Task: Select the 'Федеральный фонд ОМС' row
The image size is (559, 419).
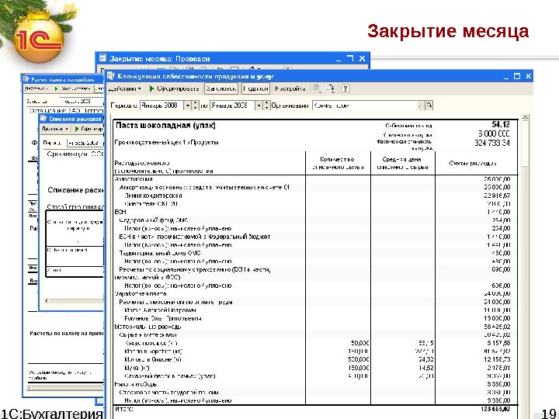Action: pos(315,220)
